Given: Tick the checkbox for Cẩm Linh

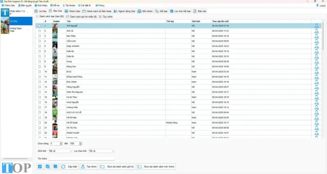Looking at the screenshot, I should [x=40, y=41].
